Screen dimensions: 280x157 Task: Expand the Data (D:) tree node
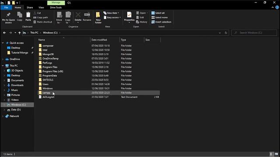4,109
